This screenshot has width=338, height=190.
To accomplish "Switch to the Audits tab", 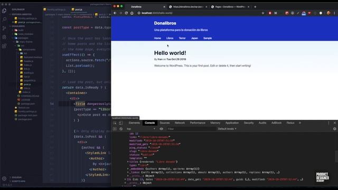I will point(262,123).
